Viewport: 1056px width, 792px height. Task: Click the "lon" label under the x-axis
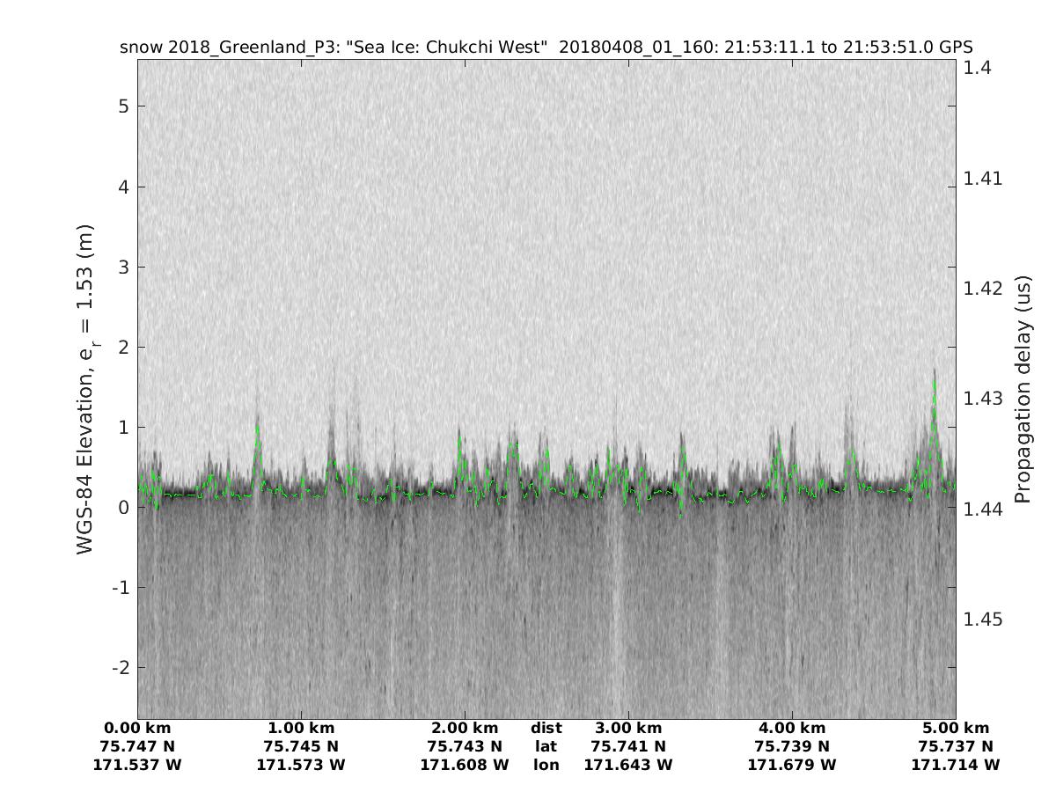pos(546,765)
